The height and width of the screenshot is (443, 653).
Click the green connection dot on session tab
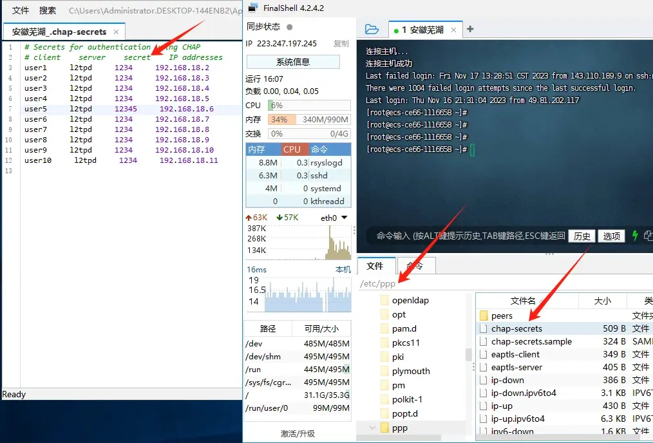point(396,30)
